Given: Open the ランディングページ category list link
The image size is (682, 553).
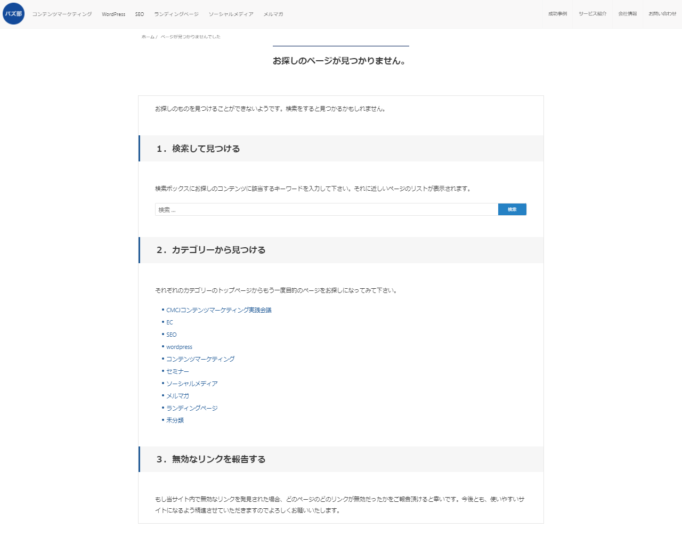Looking at the screenshot, I should pyautogui.click(x=192, y=408).
